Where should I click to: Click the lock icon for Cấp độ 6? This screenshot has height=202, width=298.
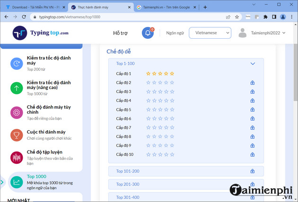pos(253,118)
